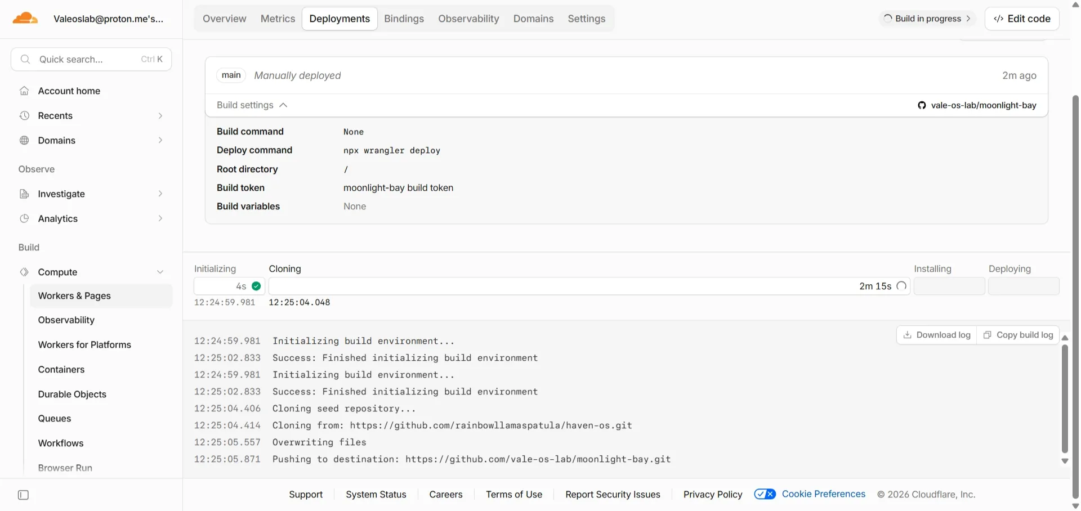
Task: Click the Cloudflare cloud logo
Action: [x=25, y=19]
